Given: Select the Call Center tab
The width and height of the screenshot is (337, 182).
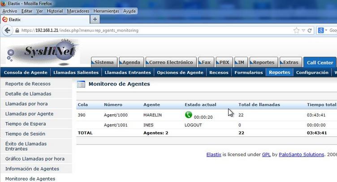Looking at the screenshot, I should click(x=320, y=62).
